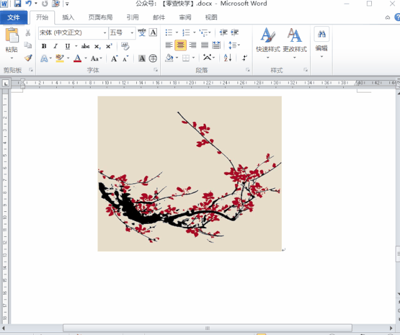Switch to the Review (审阅) tab
The width and height of the screenshot is (400, 335).
185,17
